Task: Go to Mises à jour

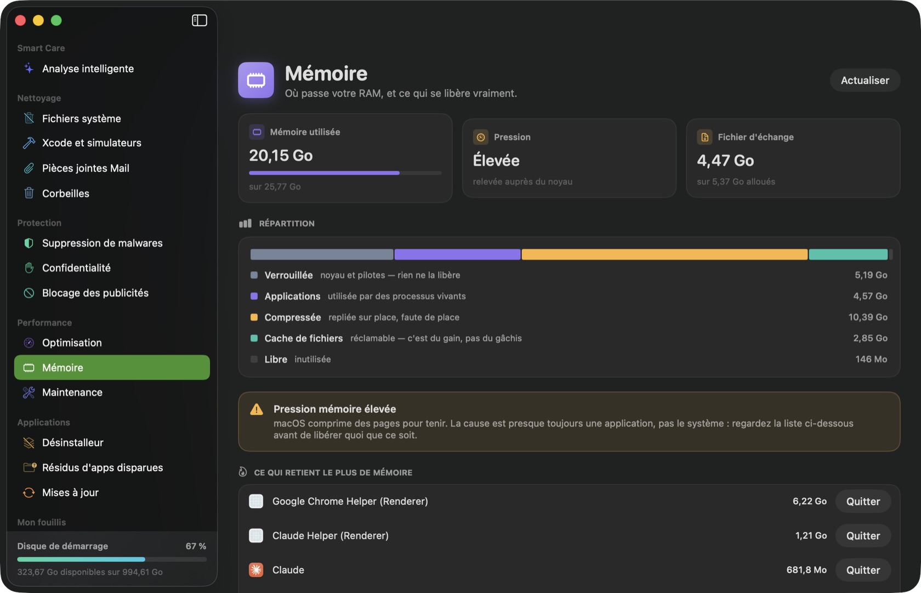Action: pos(112,492)
